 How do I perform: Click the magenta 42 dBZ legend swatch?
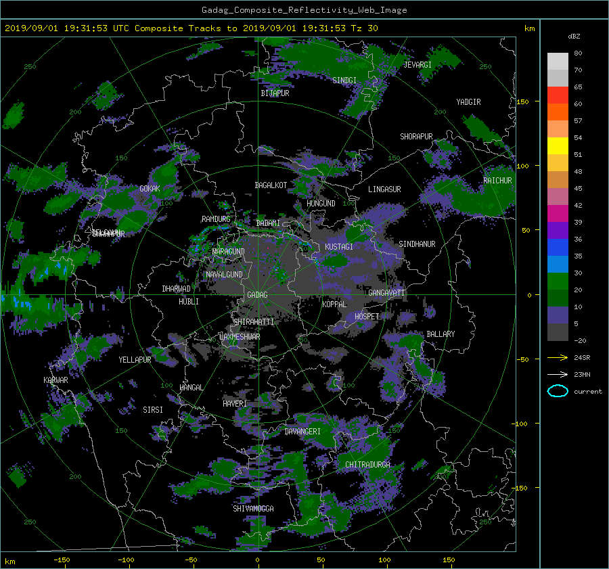558,213
